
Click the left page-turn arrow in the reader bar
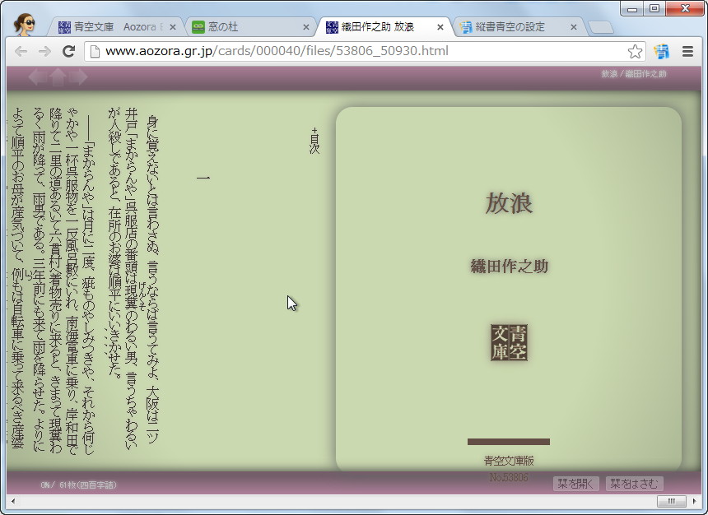coord(36,77)
